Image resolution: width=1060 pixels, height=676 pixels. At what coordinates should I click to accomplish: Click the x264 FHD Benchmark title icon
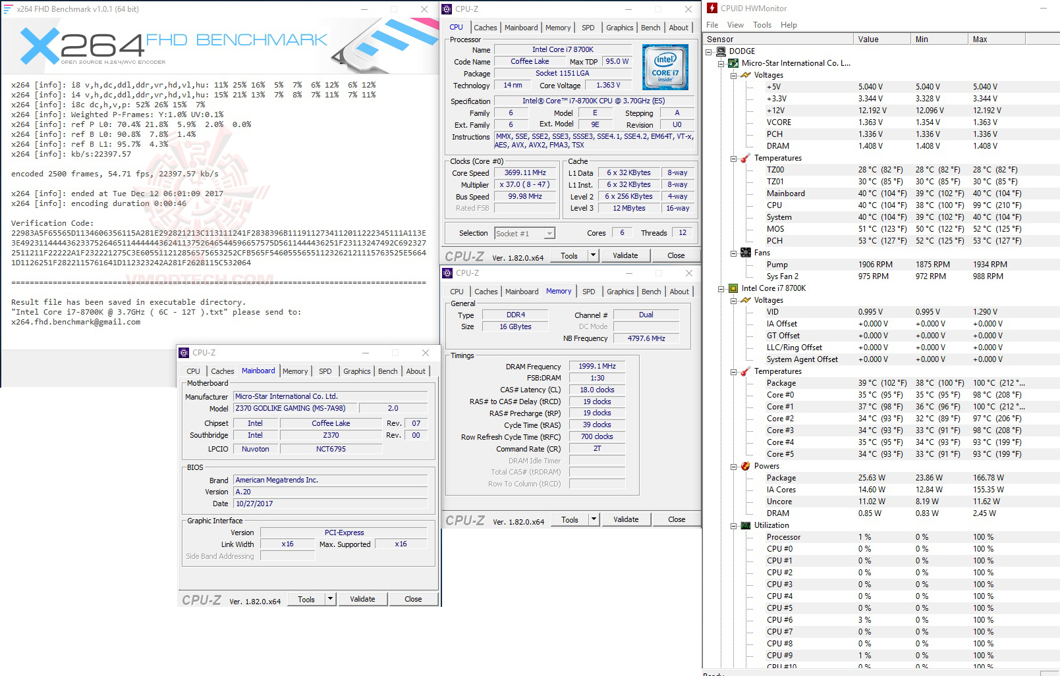point(6,9)
